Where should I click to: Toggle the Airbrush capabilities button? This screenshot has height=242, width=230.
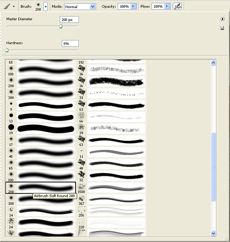(177, 6)
